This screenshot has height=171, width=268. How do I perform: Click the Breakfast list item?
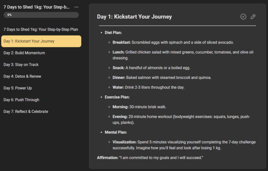coord(173,42)
